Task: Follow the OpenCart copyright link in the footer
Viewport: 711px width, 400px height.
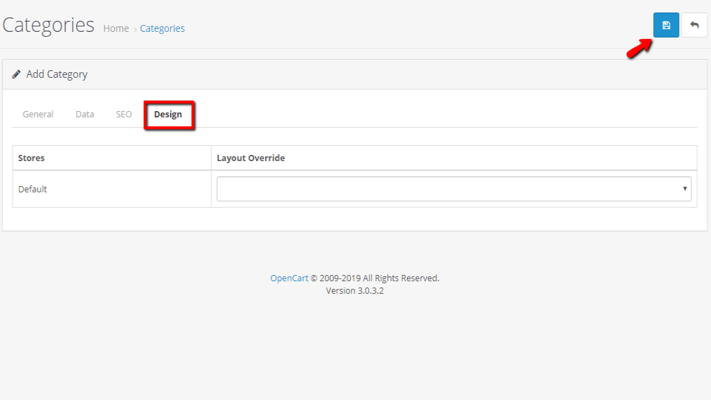Action: click(x=288, y=277)
